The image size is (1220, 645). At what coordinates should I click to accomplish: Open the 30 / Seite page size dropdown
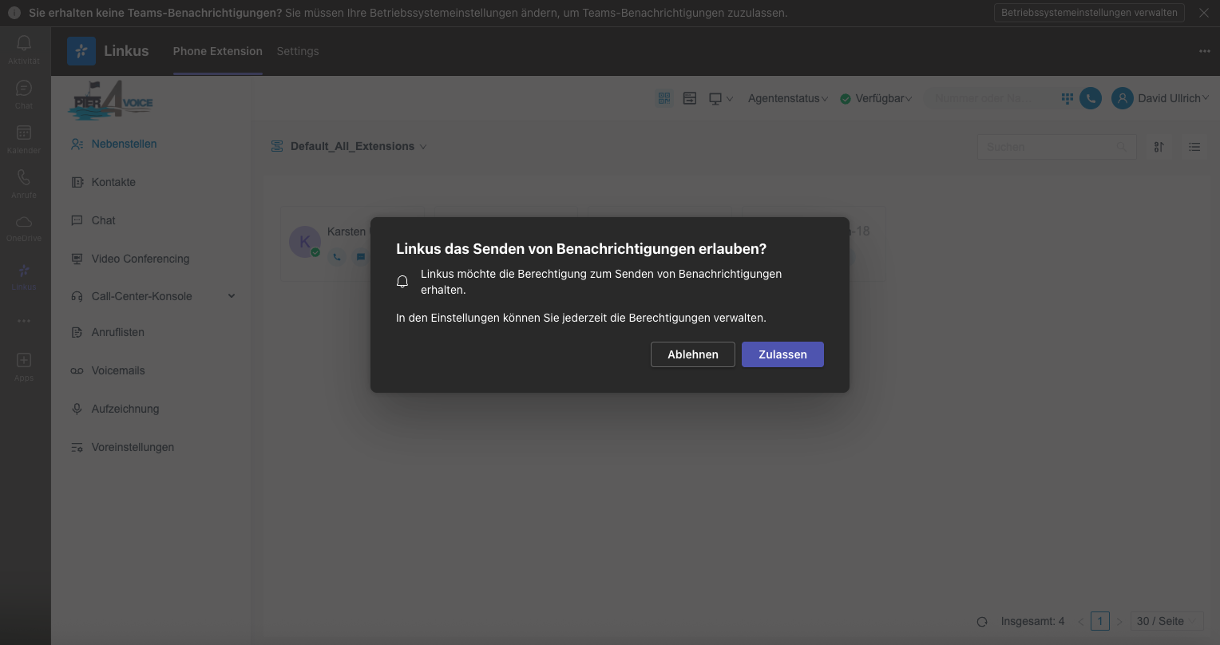pos(1167,621)
